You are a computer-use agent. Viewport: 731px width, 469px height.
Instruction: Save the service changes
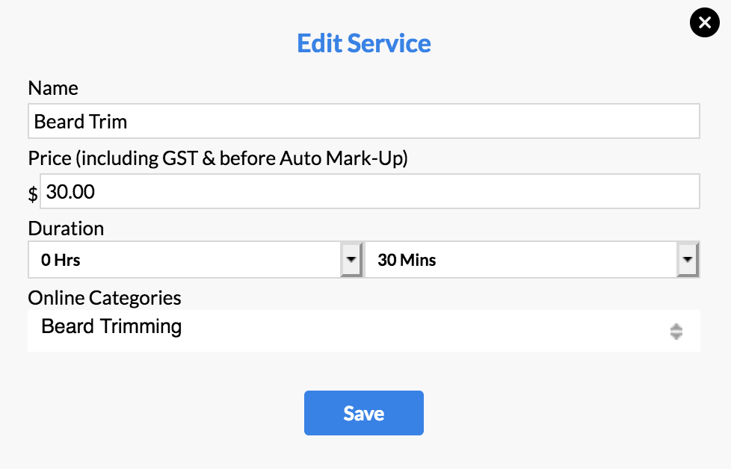coord(364,413)
